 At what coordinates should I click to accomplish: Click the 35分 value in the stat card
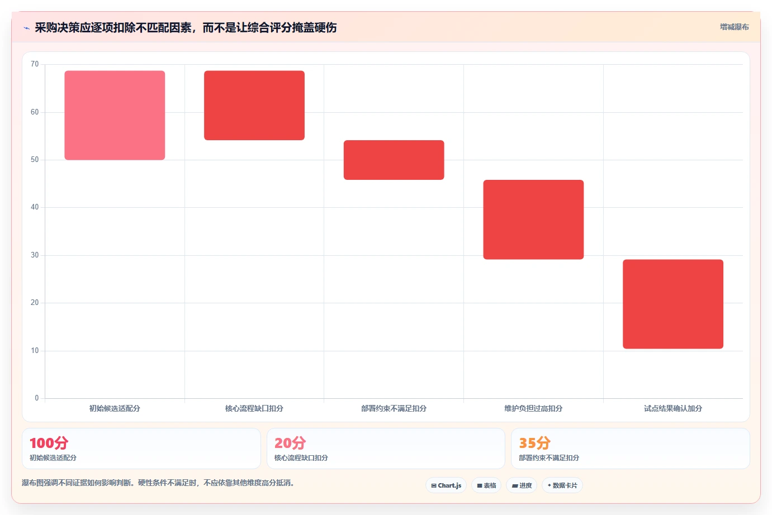coord(535,443)
